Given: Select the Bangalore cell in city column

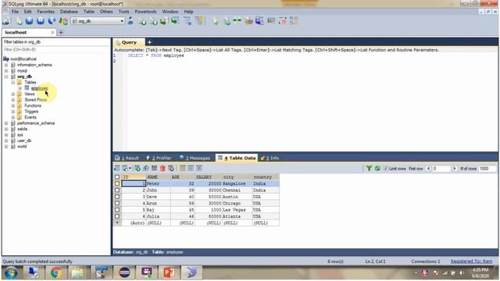Looking at the screenshot, I should pos(237,183).
